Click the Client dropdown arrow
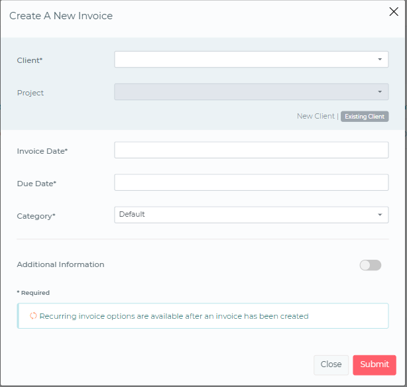Screen dimensions: 407x387 (380, 60)
